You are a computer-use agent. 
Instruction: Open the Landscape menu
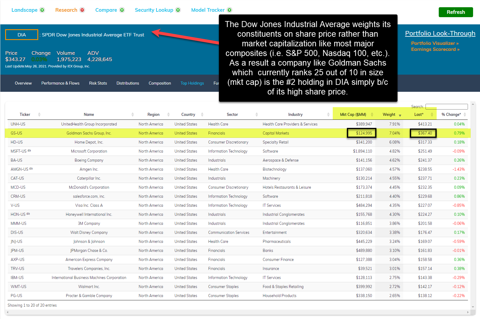(24, 10)
